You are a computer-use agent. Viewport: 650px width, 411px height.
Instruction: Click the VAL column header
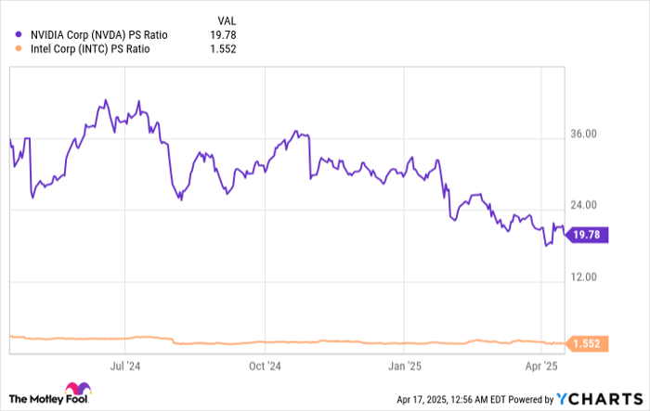226,20
